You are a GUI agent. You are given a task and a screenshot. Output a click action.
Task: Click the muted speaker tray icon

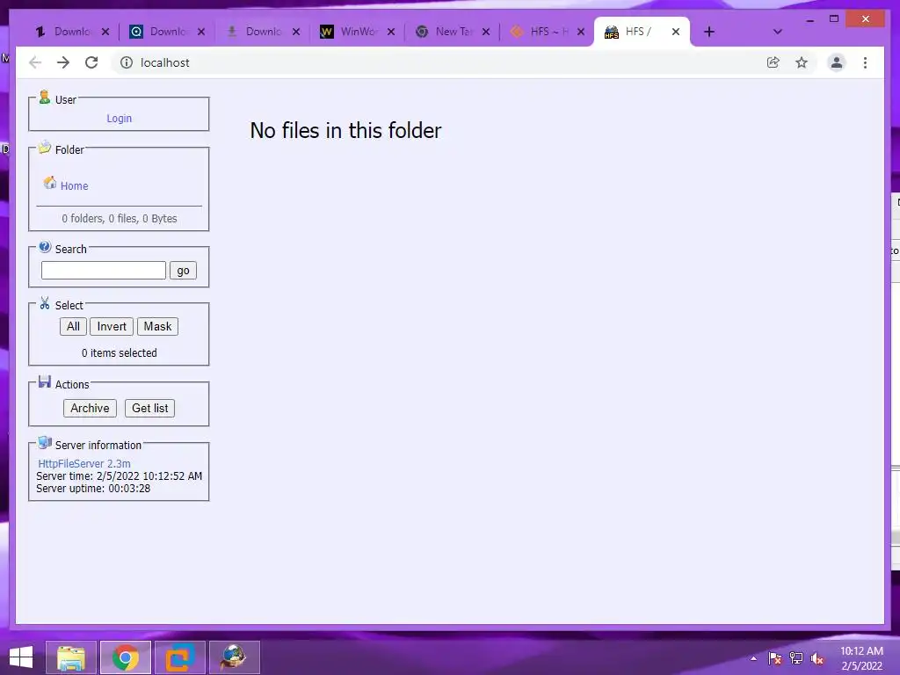click(x=817, y=658)
